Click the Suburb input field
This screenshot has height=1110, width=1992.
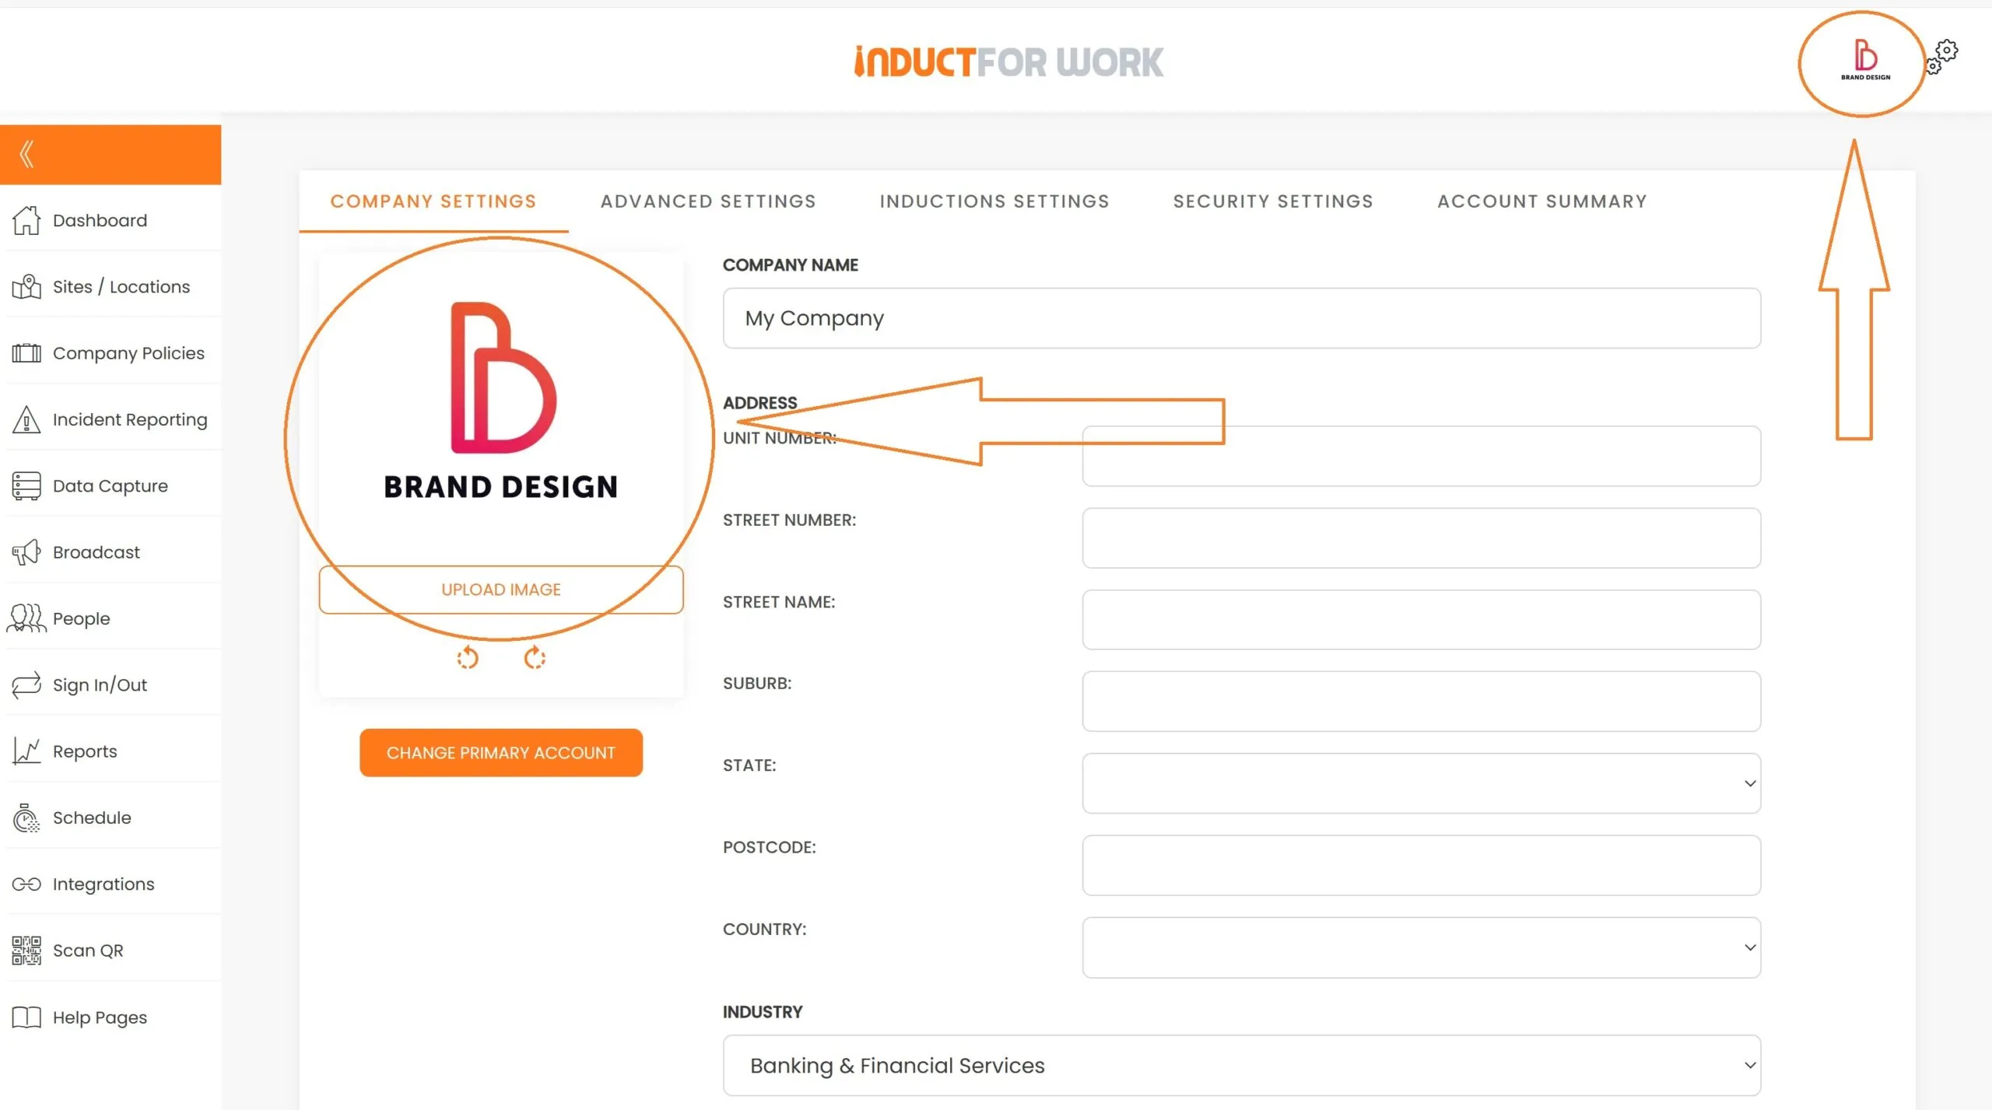(x=1422, y=702)
